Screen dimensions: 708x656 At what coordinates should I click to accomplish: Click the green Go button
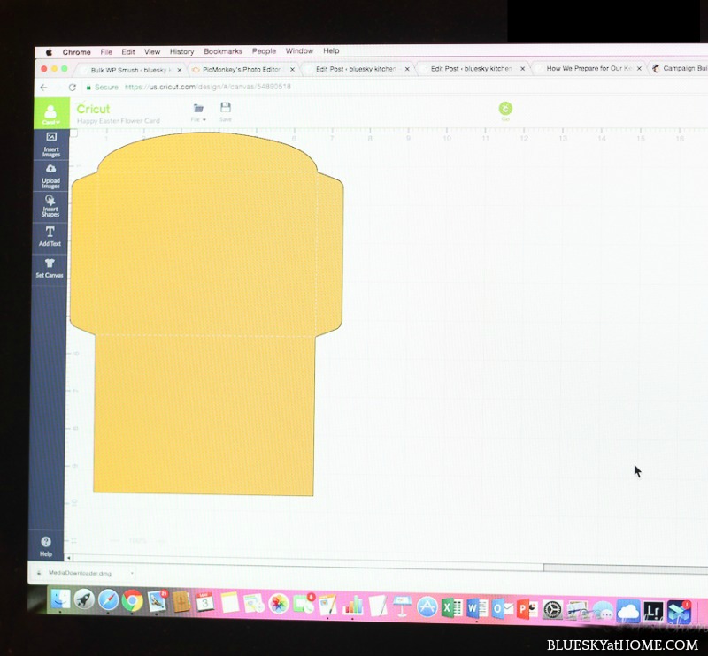tap(505, 111)
